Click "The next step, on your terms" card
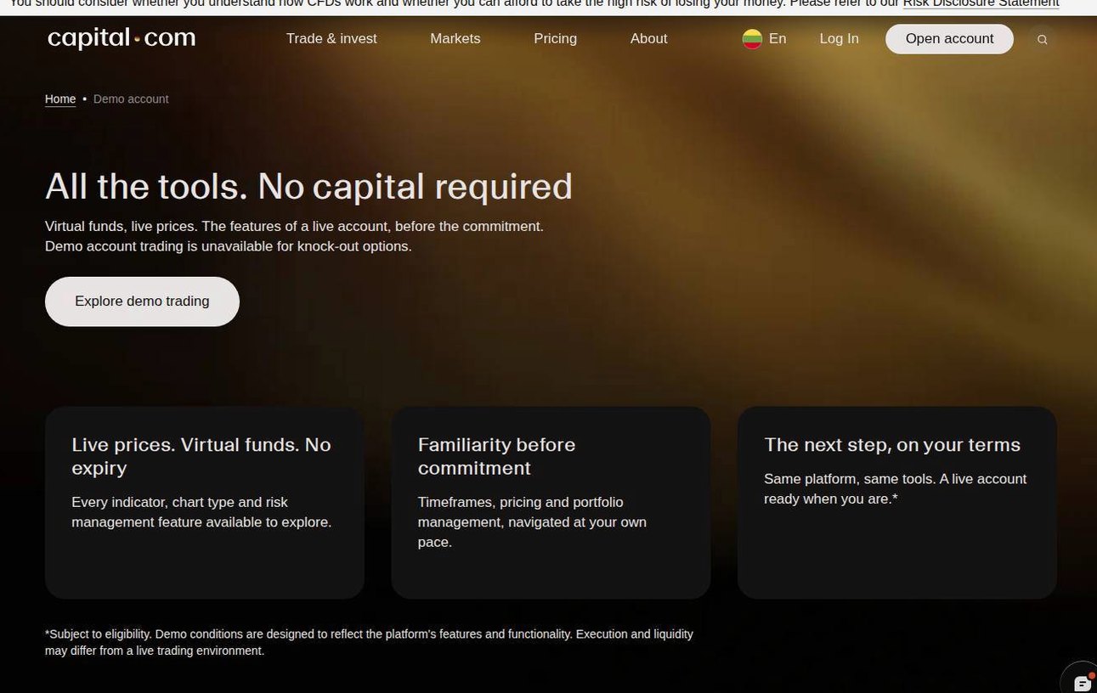The width and height of the screenshot is (1097, 693). tap(897, 503)
